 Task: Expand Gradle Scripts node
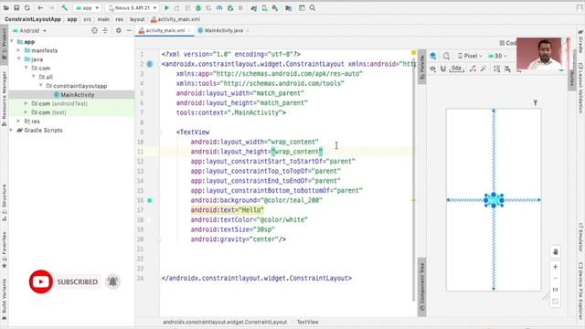[x=11, y=130]
